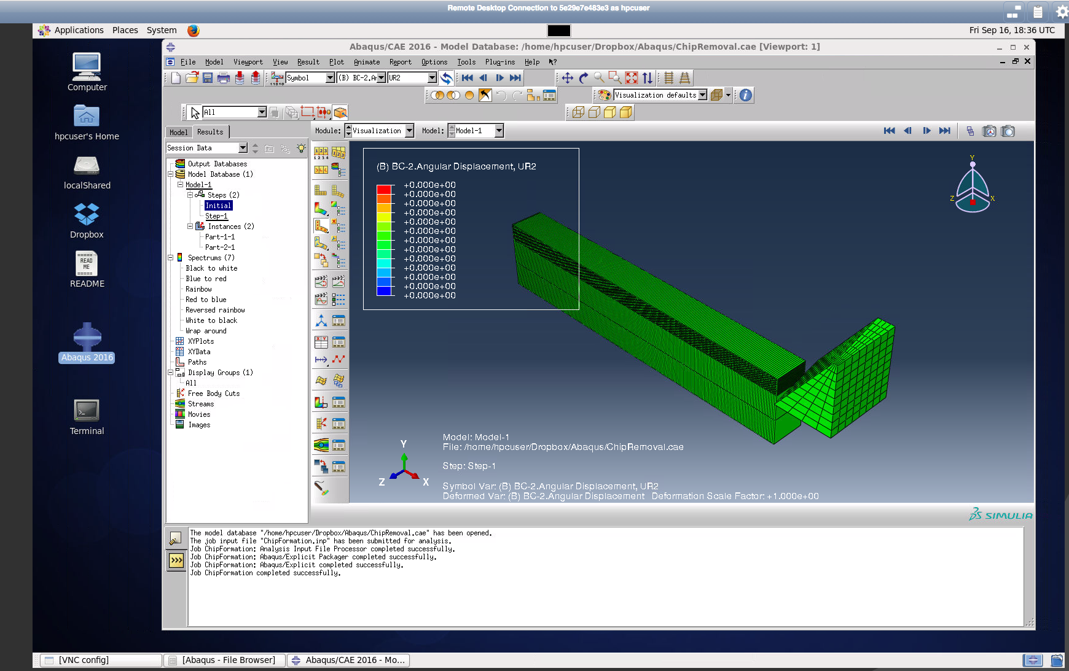Jump to last frame in viewport header
This screenshot has width=1069, height=671.
tap(945, 131)
